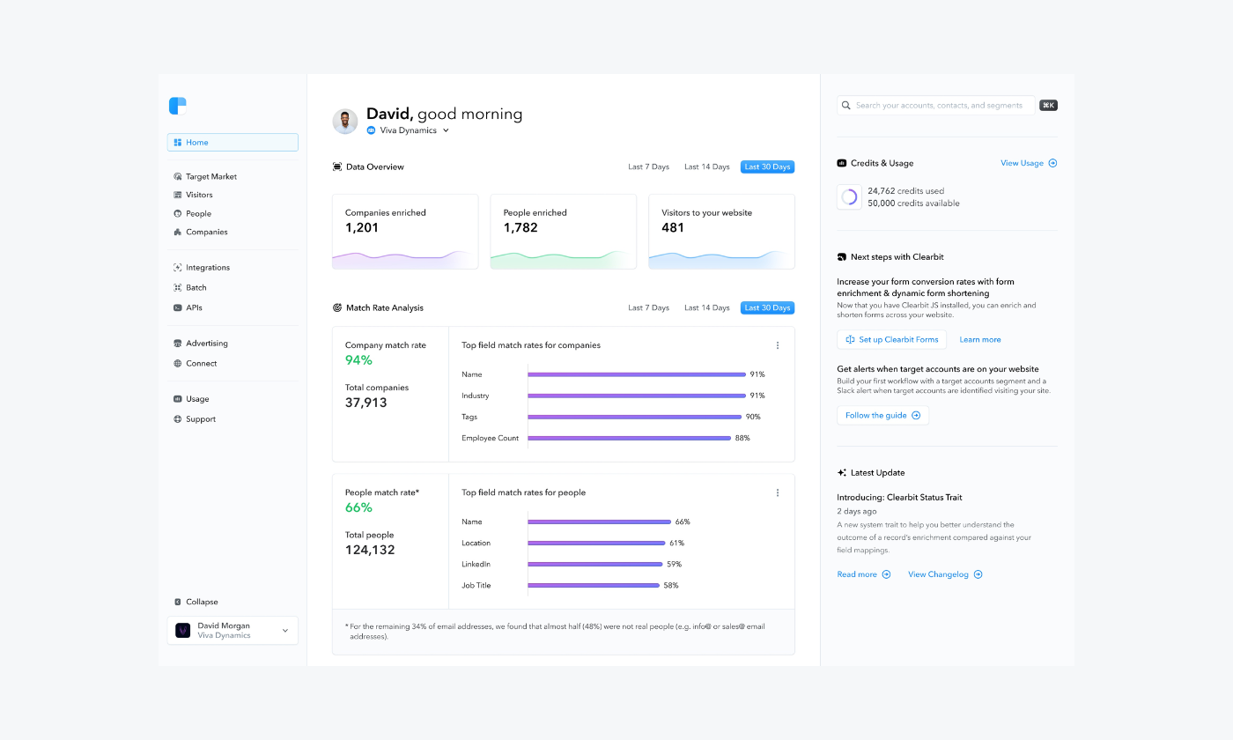1233x740 pixels.
Task: Click the 66% people match rate value
Action: (358, 507)
